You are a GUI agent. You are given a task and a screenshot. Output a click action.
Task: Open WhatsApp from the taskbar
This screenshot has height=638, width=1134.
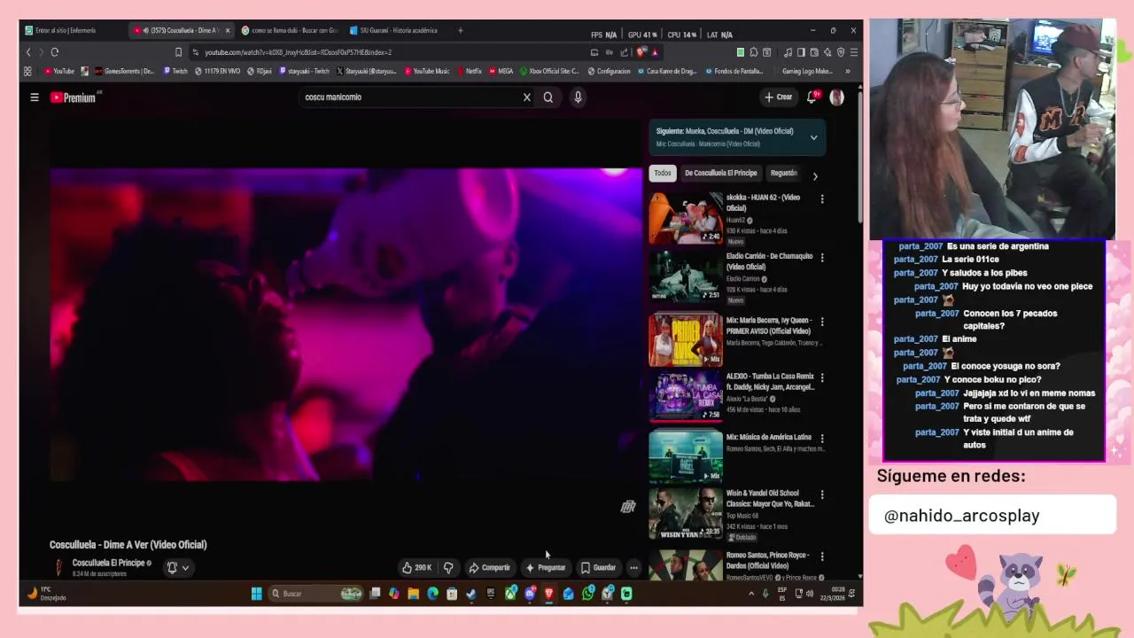[587, 594]
